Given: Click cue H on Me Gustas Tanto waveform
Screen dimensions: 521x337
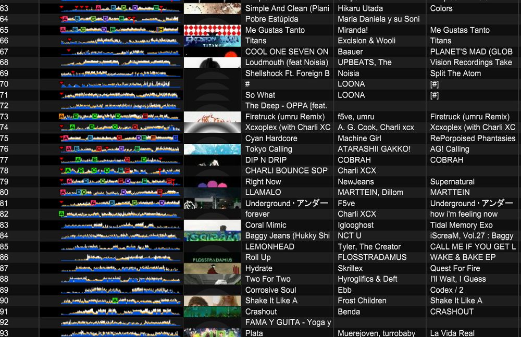Looking at the screenshot, I should pos(161,30).
